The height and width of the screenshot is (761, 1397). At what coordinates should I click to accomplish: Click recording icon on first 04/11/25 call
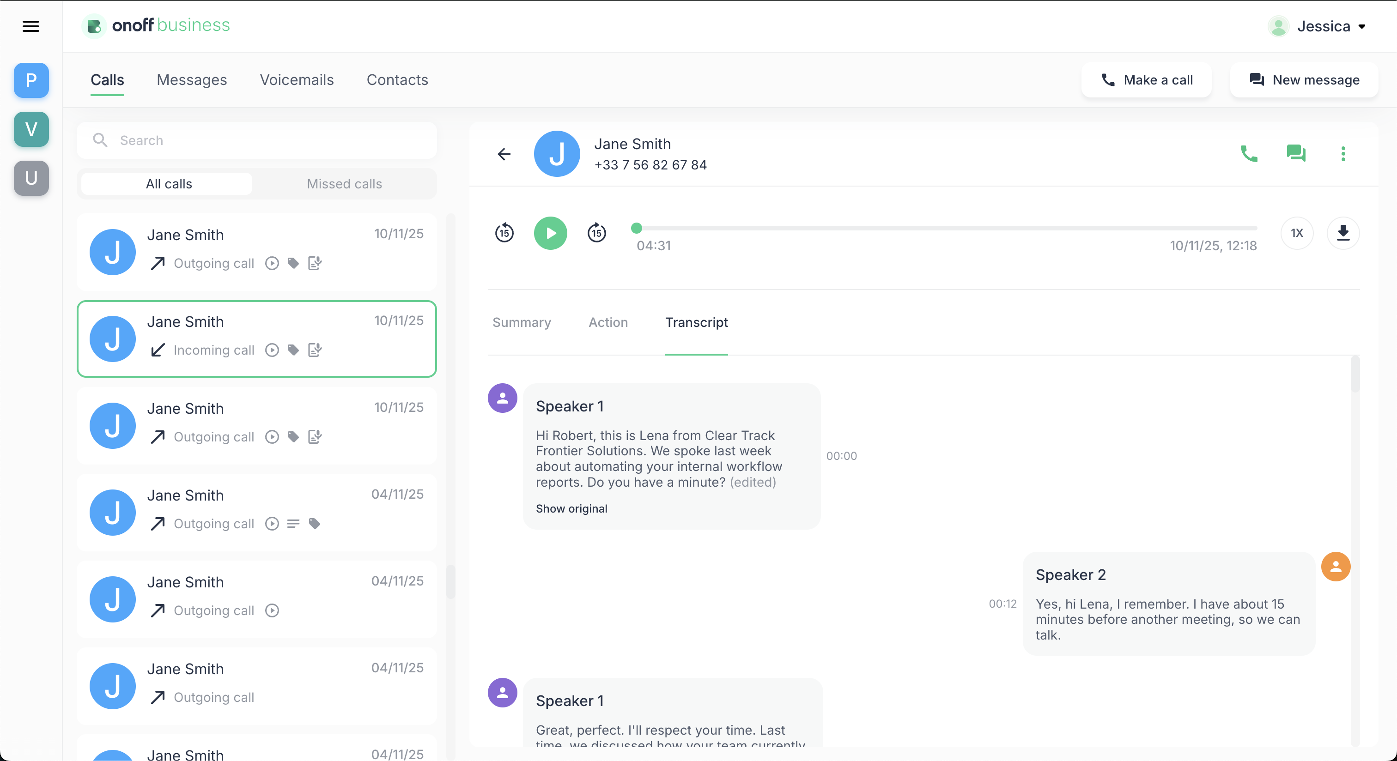[272, 524]
